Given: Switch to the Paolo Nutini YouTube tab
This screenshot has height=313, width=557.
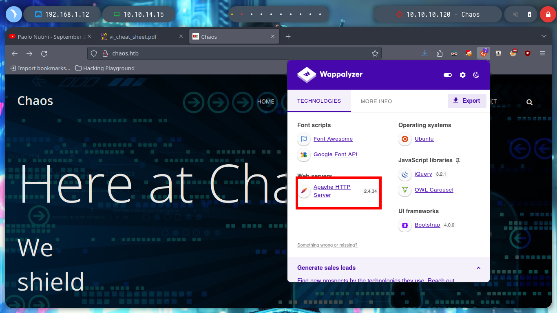Looking at the screenshot, I should coord(51,37).
